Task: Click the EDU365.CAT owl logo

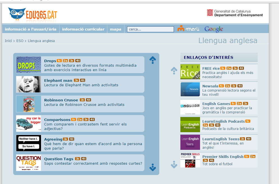Action: pyautogui.click(x=32, y=14)
